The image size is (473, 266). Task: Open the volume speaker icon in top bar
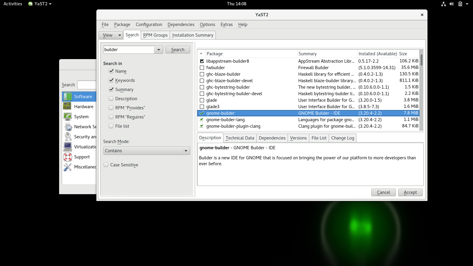(451, 4)
